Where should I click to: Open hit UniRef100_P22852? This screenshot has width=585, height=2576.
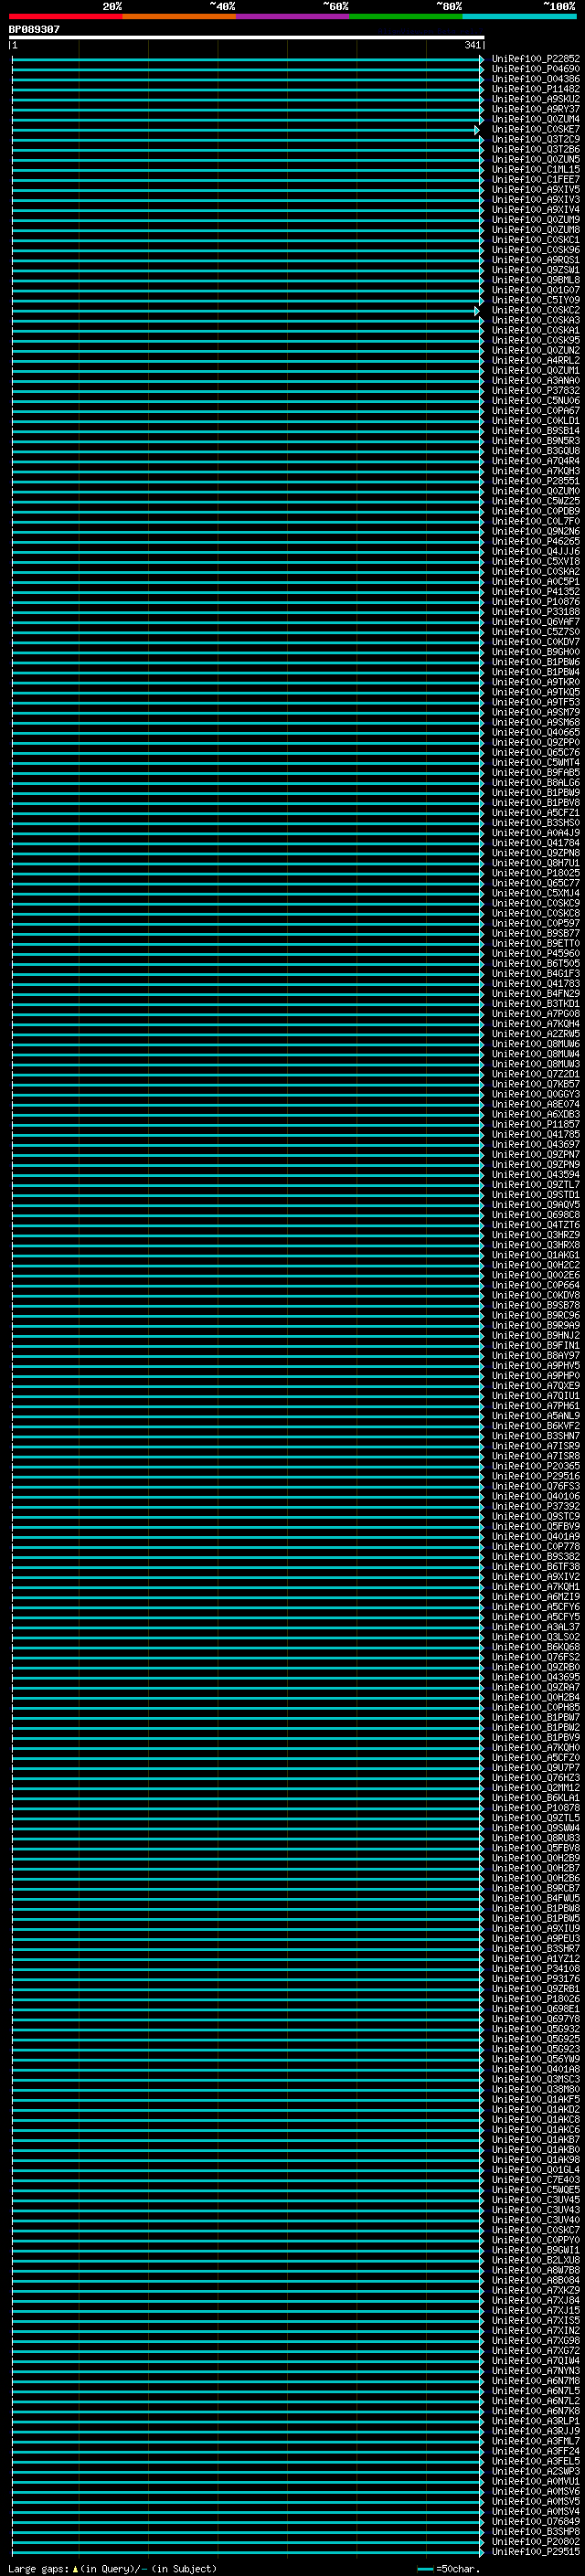pyautogui.click(x=536, y=60)
